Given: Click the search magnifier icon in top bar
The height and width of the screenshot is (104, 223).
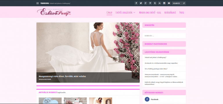Looking at the screenshot, I should 184,3.
